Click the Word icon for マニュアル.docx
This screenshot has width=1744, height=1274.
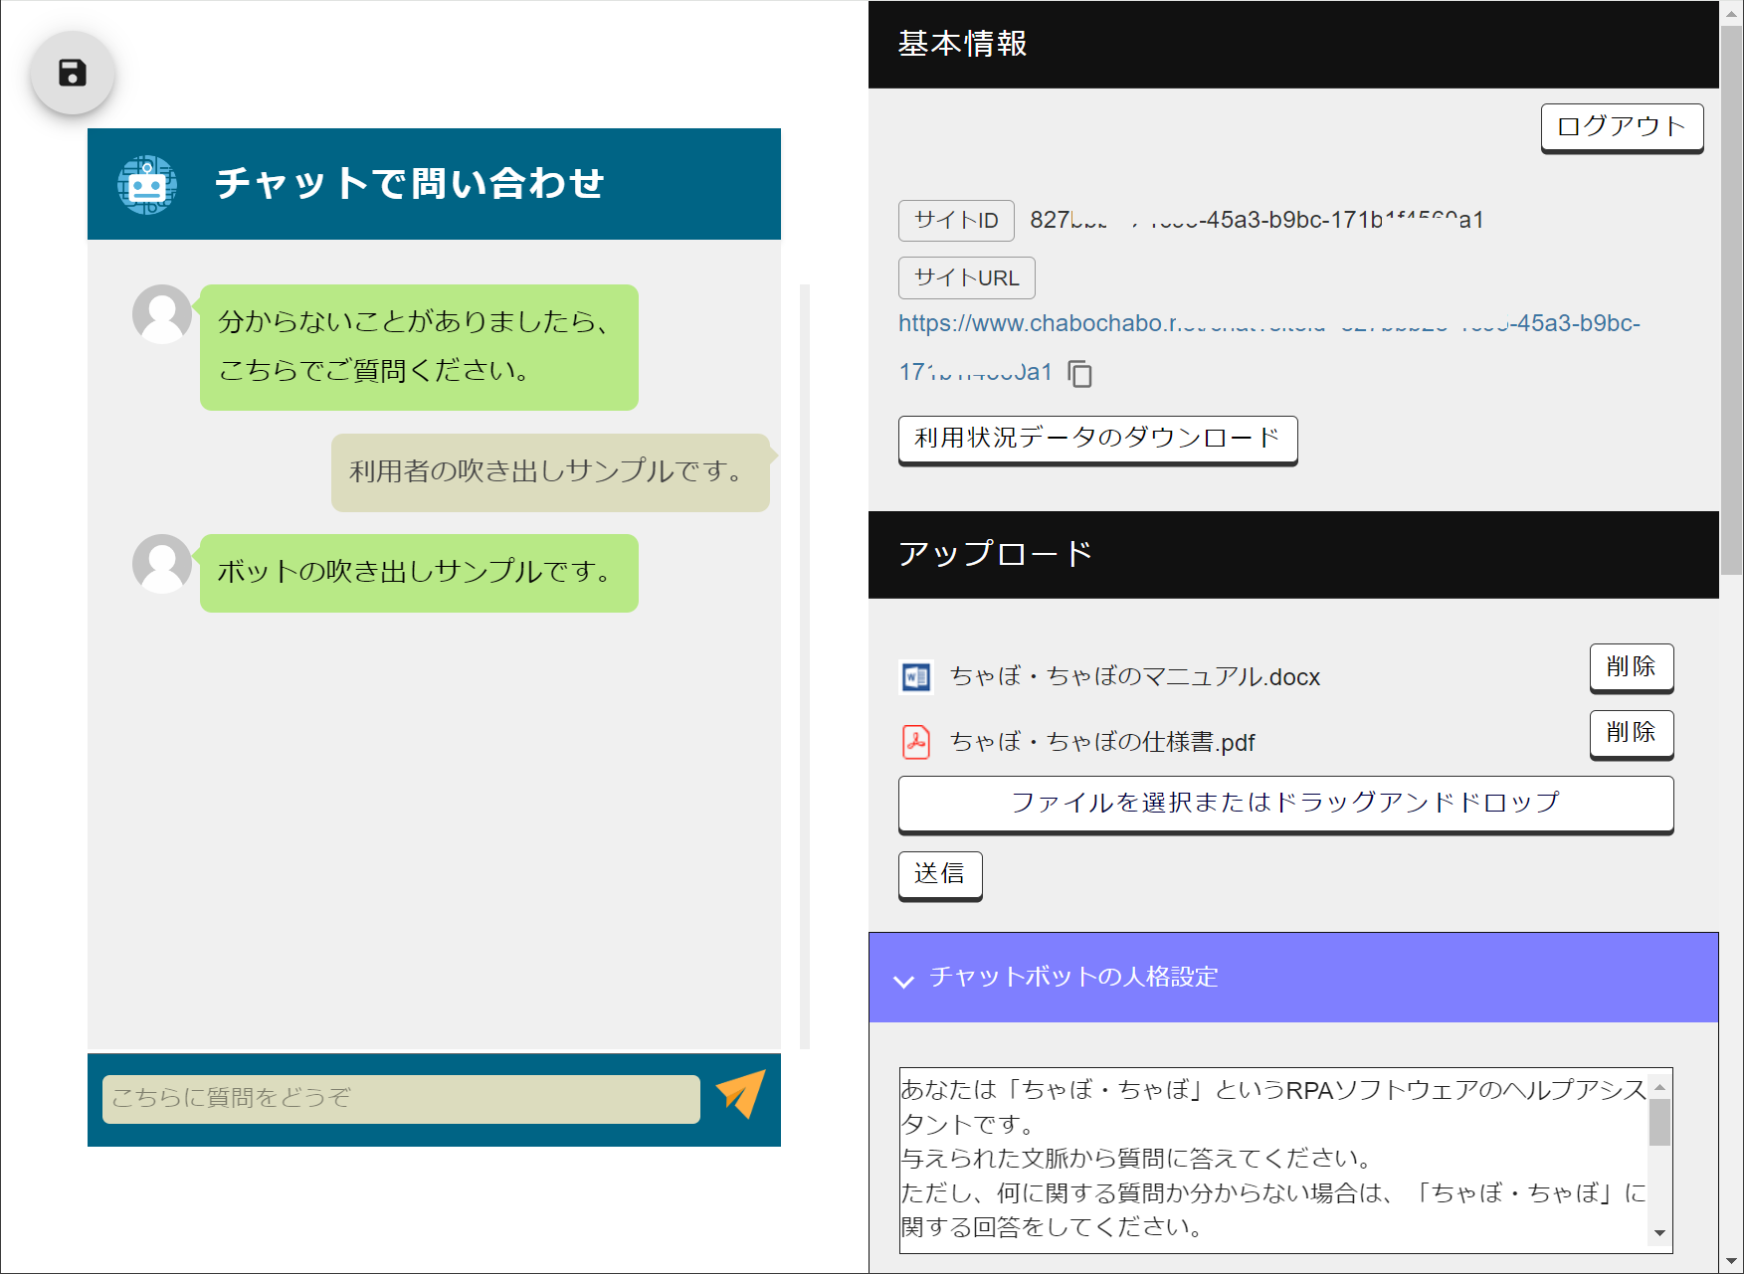point(915,677)
